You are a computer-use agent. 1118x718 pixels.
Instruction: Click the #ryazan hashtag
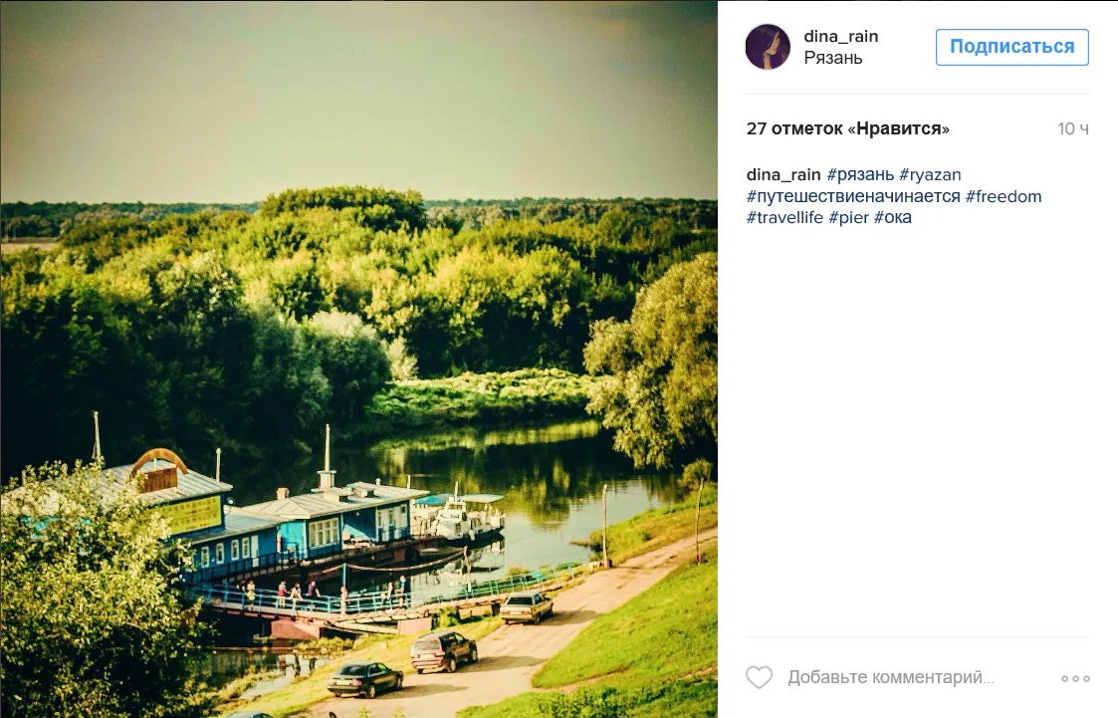point(930,174)
